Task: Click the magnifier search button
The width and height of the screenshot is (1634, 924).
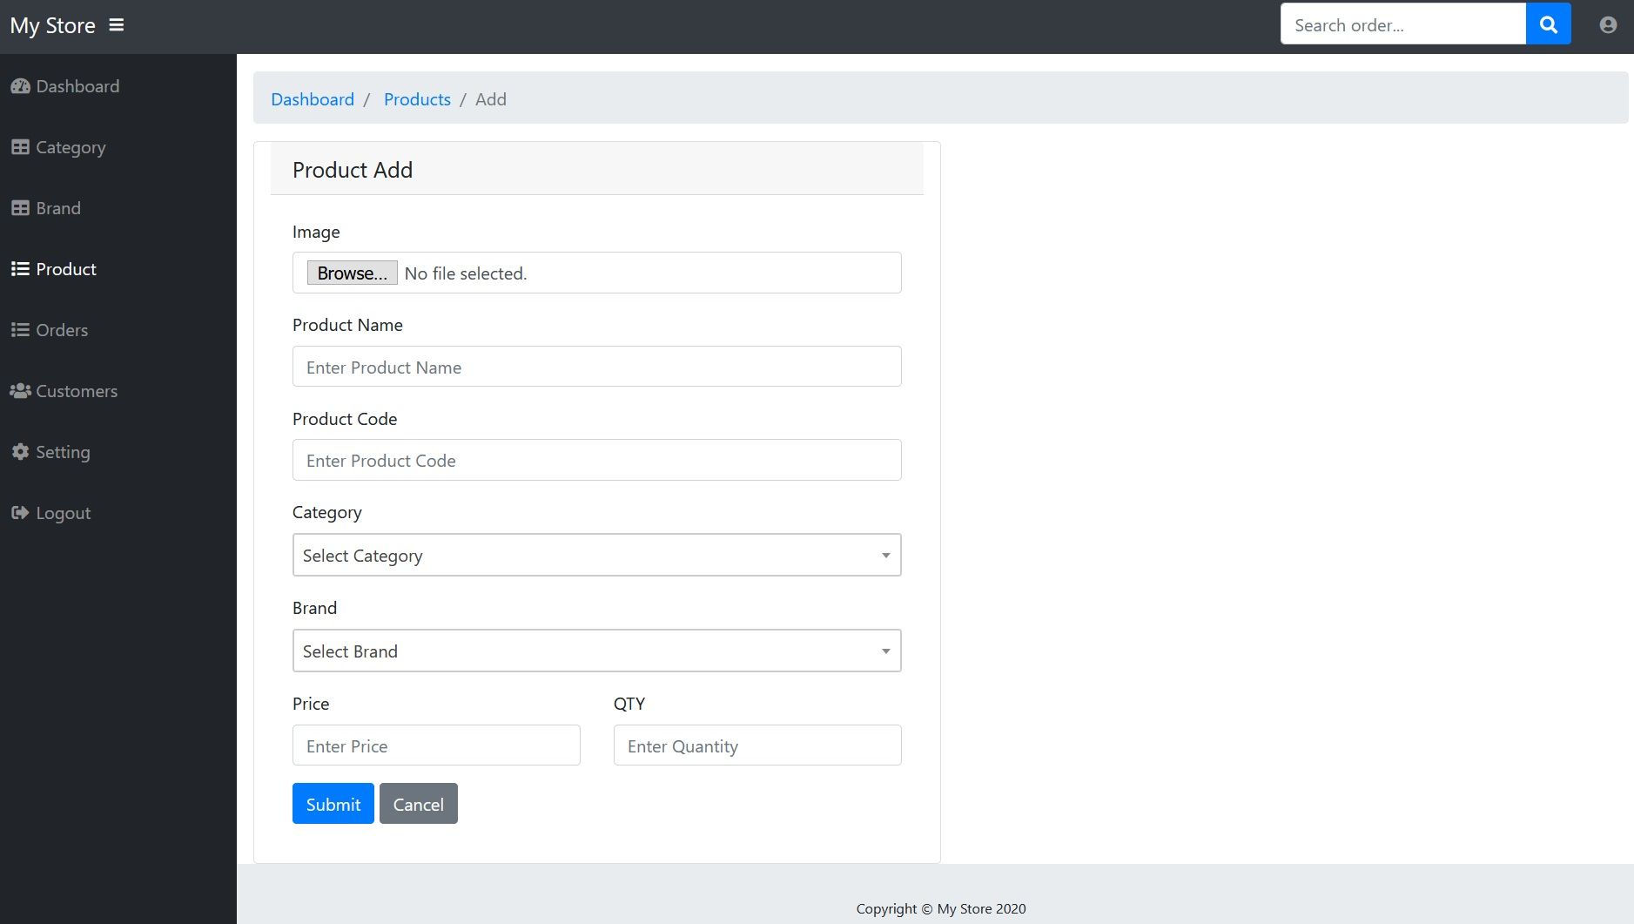Action: 1548,24
